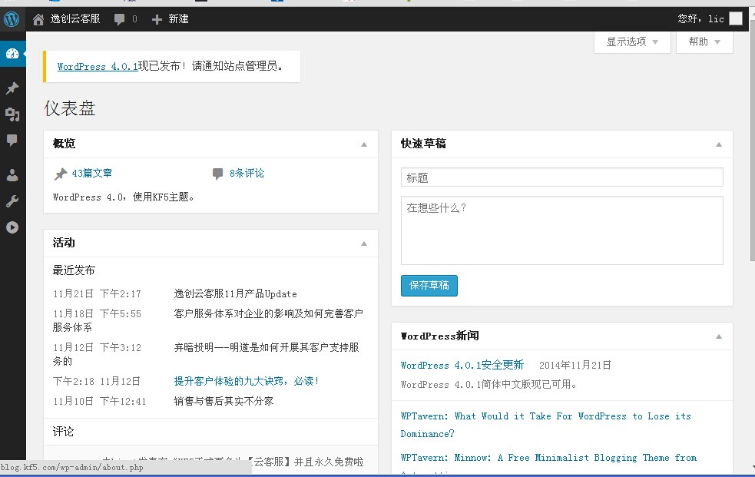
Task: Select post 弃暗投明——明道是如何开展其客户支持服
Action: tap(267, 347)
